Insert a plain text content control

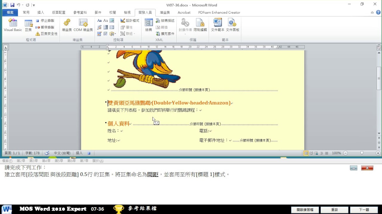[105, 21]
